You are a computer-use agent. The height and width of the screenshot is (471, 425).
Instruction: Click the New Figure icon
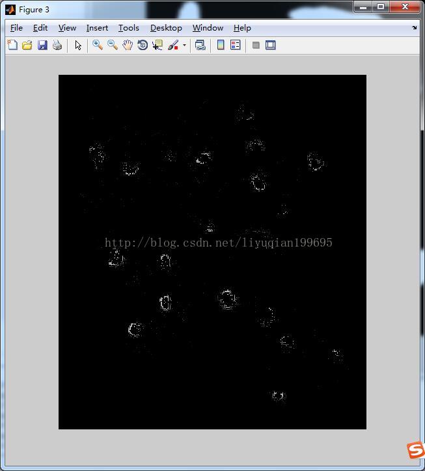click(x=12, y=45)
